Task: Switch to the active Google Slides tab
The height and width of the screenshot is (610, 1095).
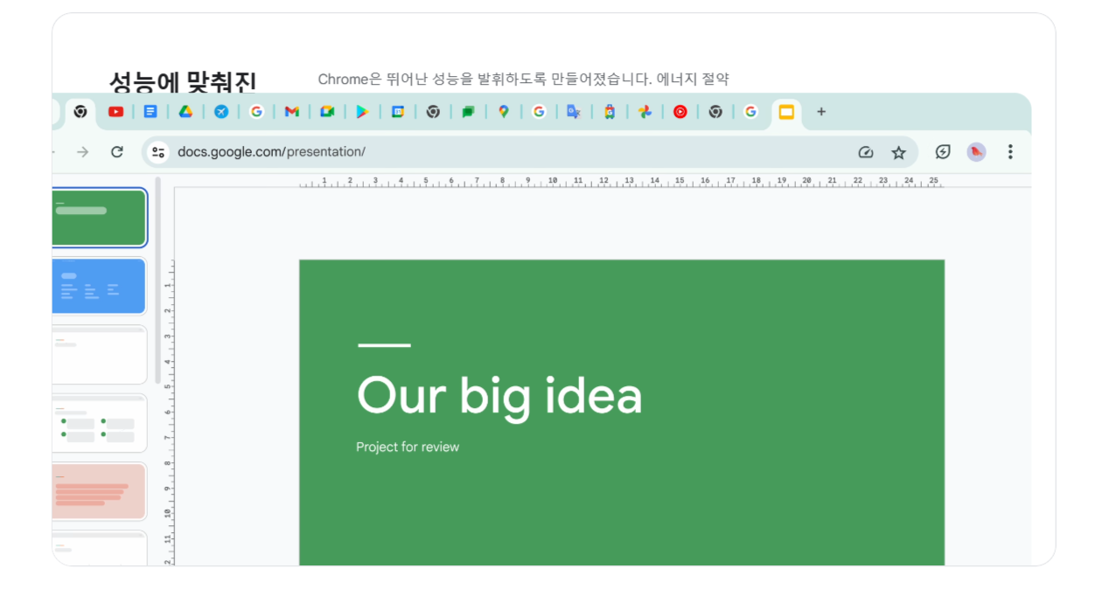Action: point(785,112)
